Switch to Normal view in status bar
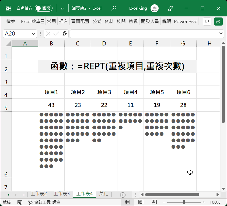 pyautogui.click(x=127, y=202)
